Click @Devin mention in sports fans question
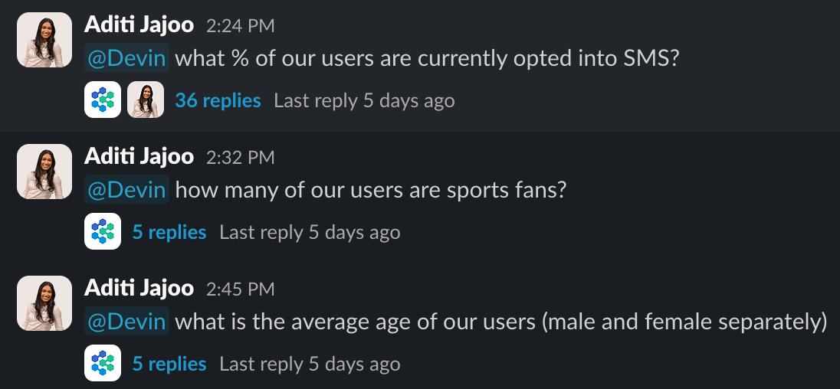 126,189
